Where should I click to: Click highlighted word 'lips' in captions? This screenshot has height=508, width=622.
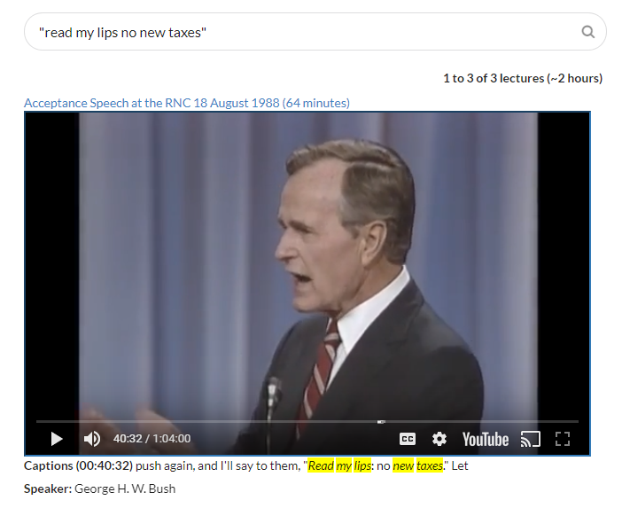tap(362, 465)
